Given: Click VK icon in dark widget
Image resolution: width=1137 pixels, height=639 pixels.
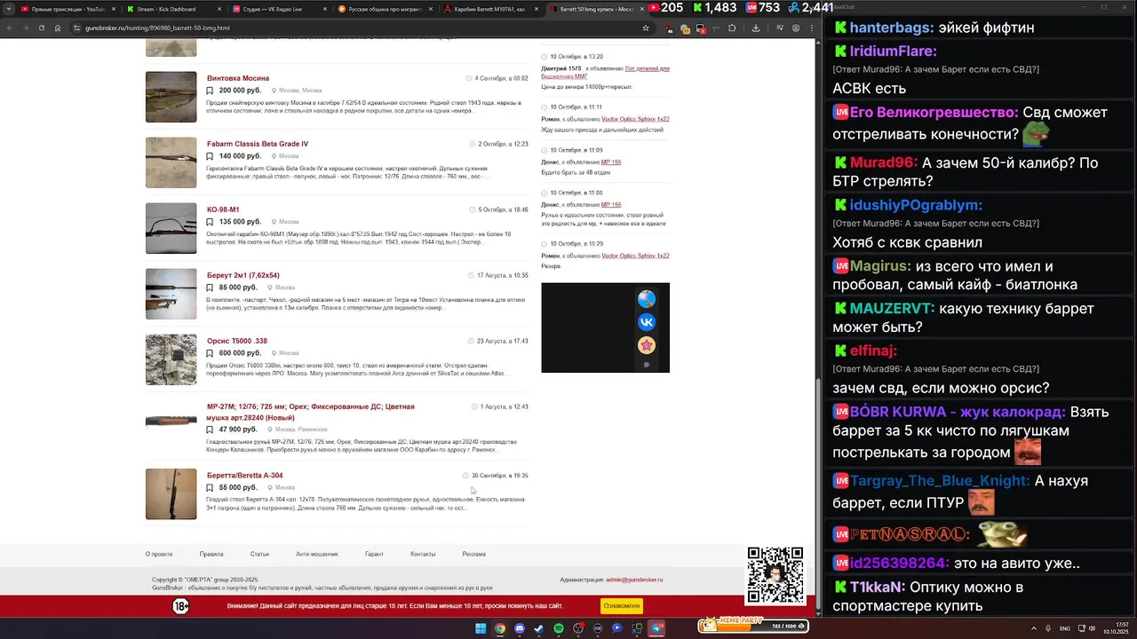Looking at the screenshot, I should click(647, 322).
